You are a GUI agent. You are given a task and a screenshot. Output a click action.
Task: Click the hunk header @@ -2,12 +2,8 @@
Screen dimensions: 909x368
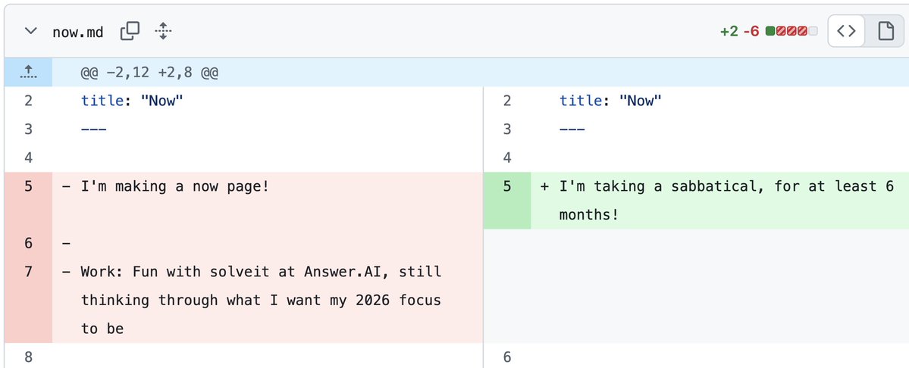pyautogui.click(x=150, y=73)
